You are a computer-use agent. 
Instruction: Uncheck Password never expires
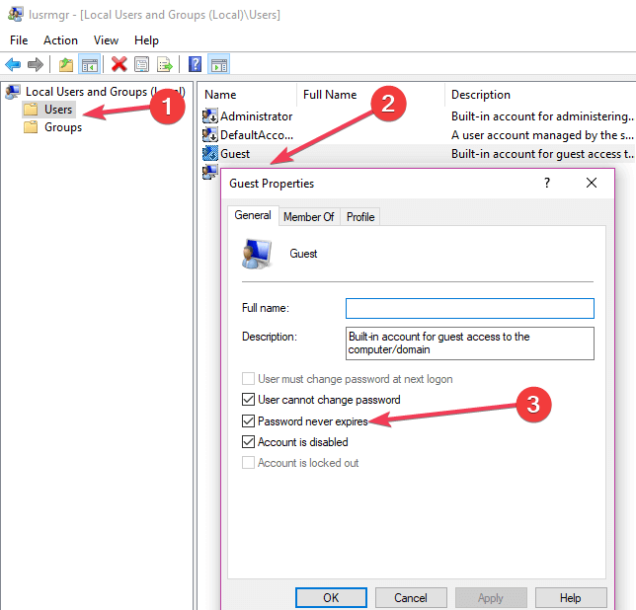click(x=248, y=421)
